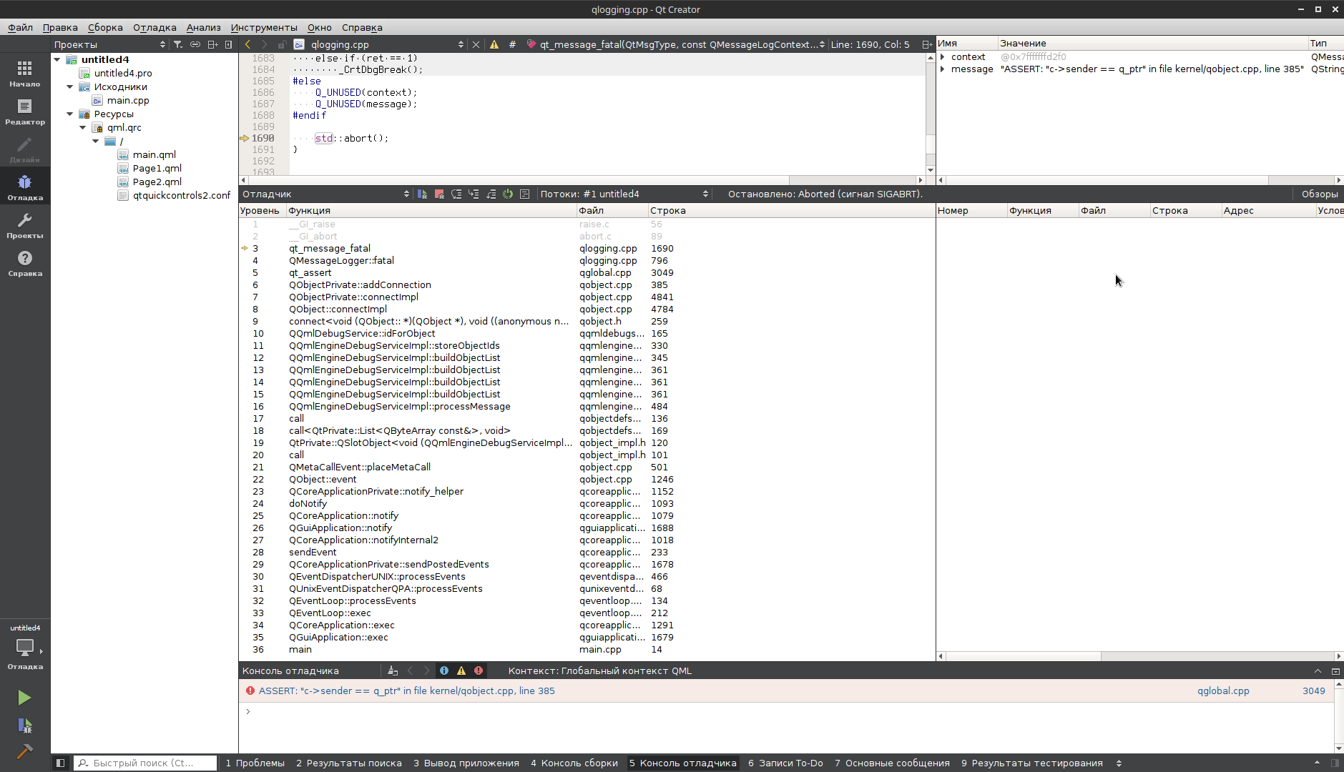Switch to the Вывод приложения output tab

[x=466, y=763]
